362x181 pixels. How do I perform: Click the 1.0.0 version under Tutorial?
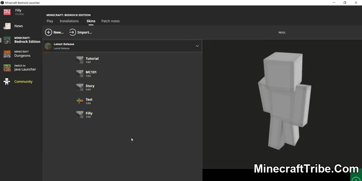coord(88,62)
